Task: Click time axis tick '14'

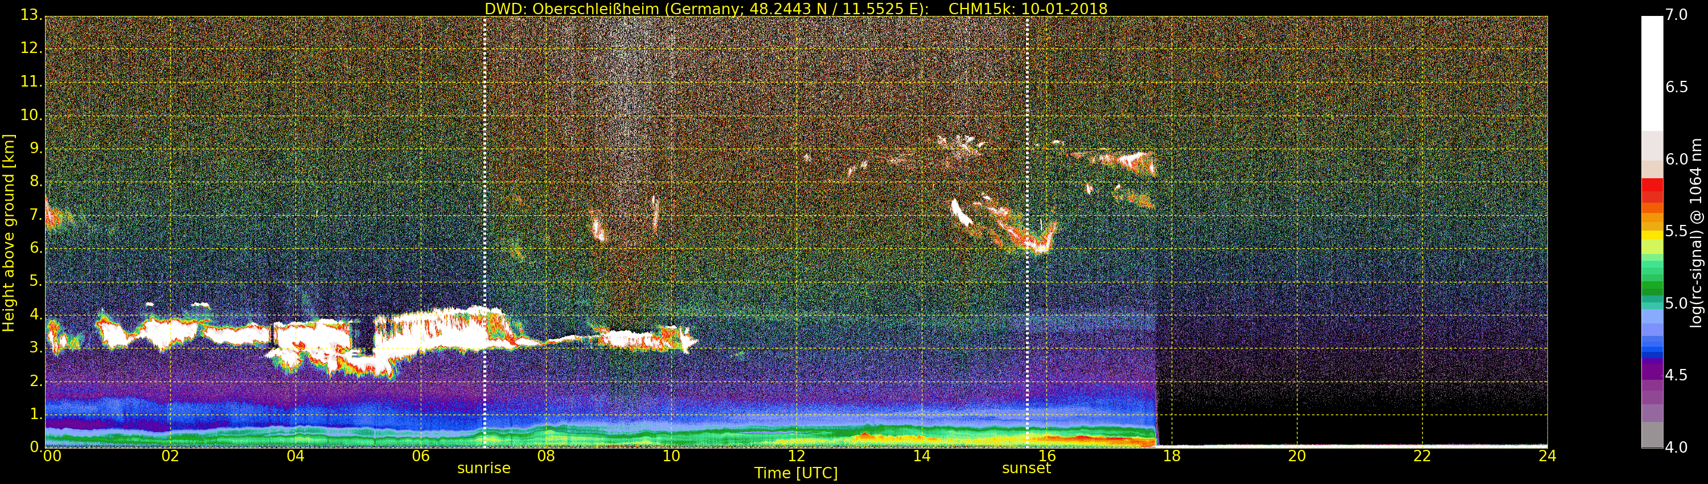Action: (922, 456)
